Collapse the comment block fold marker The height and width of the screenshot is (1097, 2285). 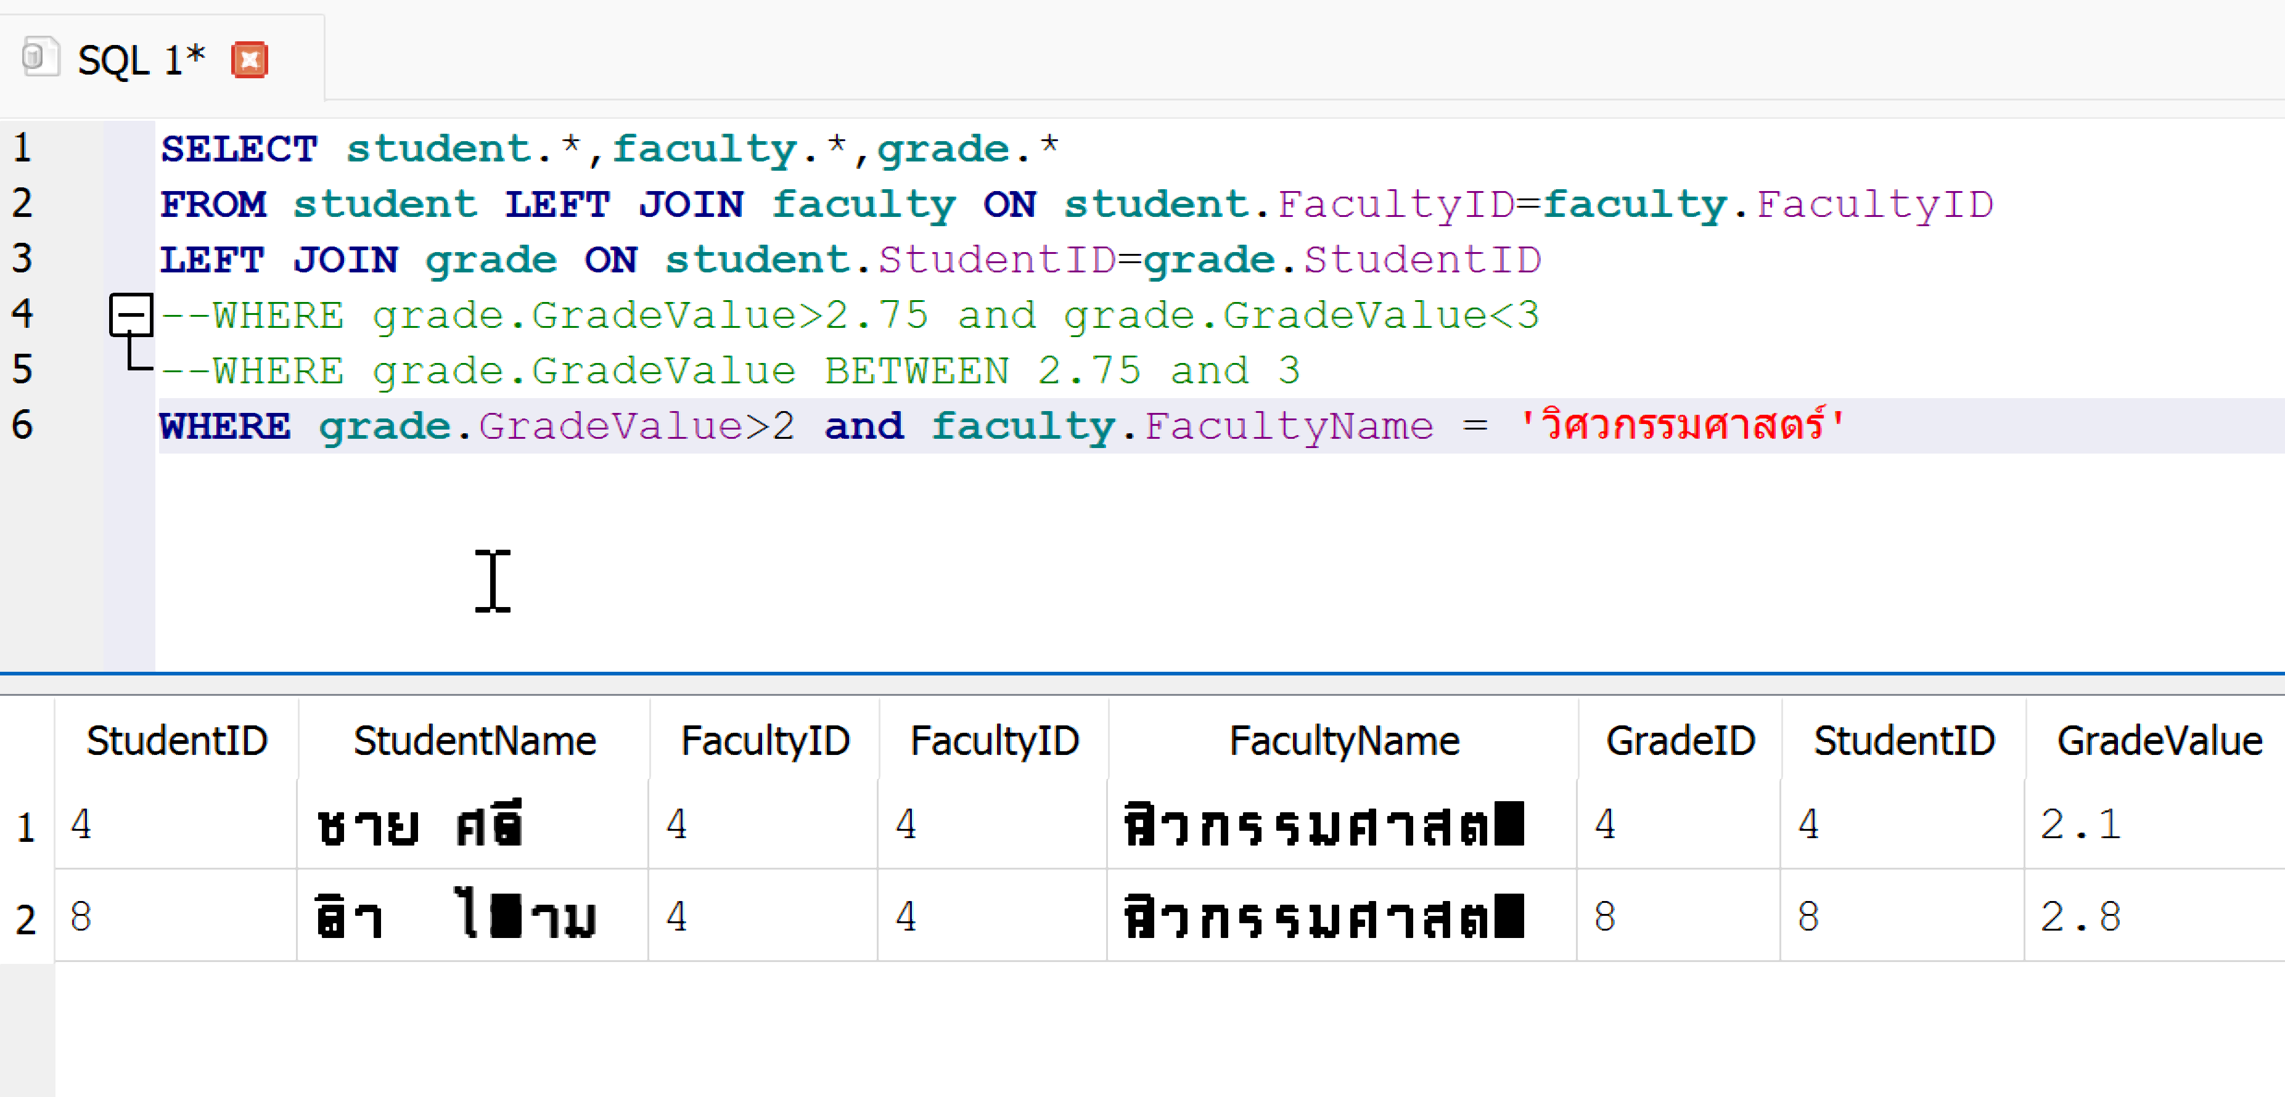click(130, 314)
